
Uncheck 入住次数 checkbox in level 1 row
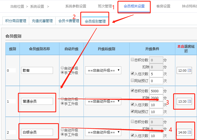click(132, 104)
